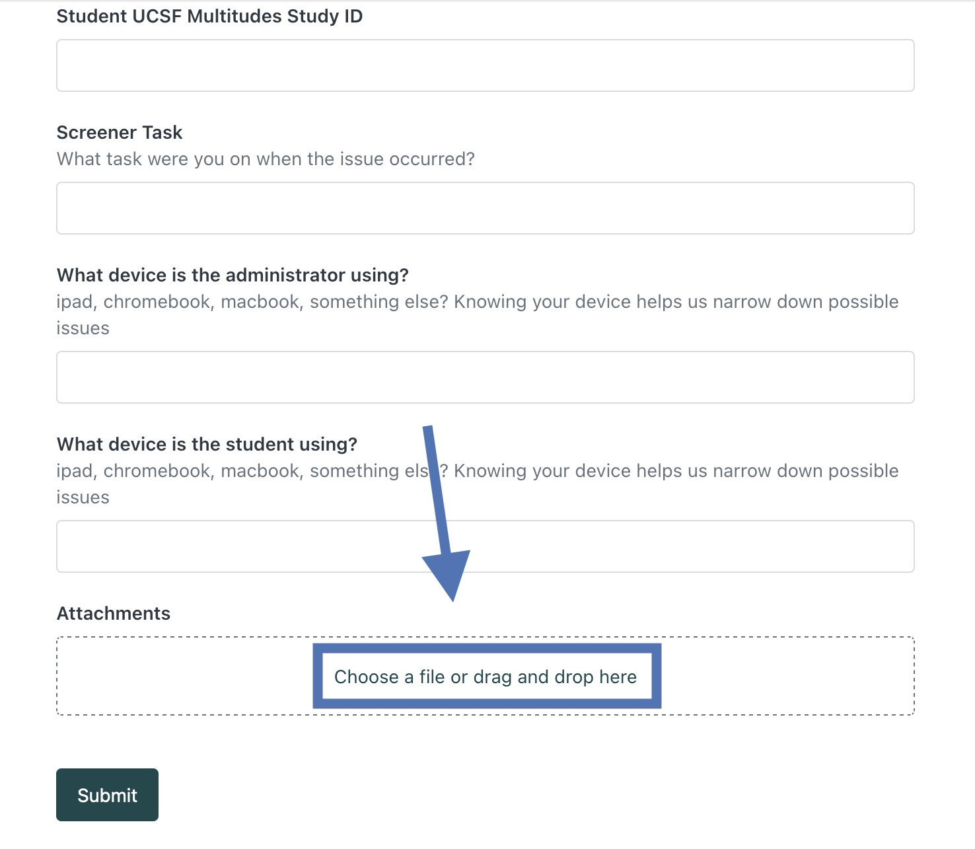Viewport: 975px width, 849px height.
Task: Click the 'Screener Task' label
Action: pyautogui.click(x=120, y=132)
